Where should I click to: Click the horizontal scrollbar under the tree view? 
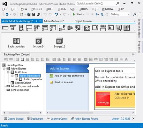click(22, 113)
